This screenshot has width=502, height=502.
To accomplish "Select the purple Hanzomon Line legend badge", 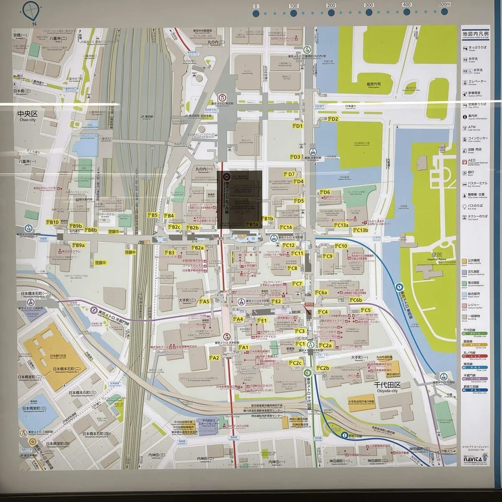I will tap(474, 379).
